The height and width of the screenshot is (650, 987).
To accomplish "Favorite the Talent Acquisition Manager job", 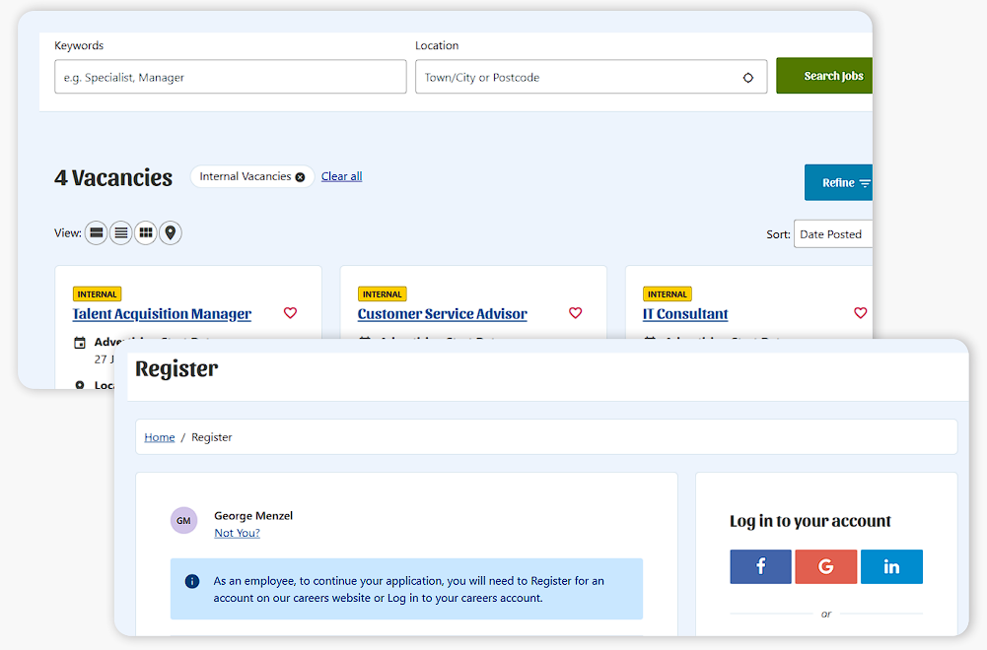I will pyautogui.click(x=290, y=313).
